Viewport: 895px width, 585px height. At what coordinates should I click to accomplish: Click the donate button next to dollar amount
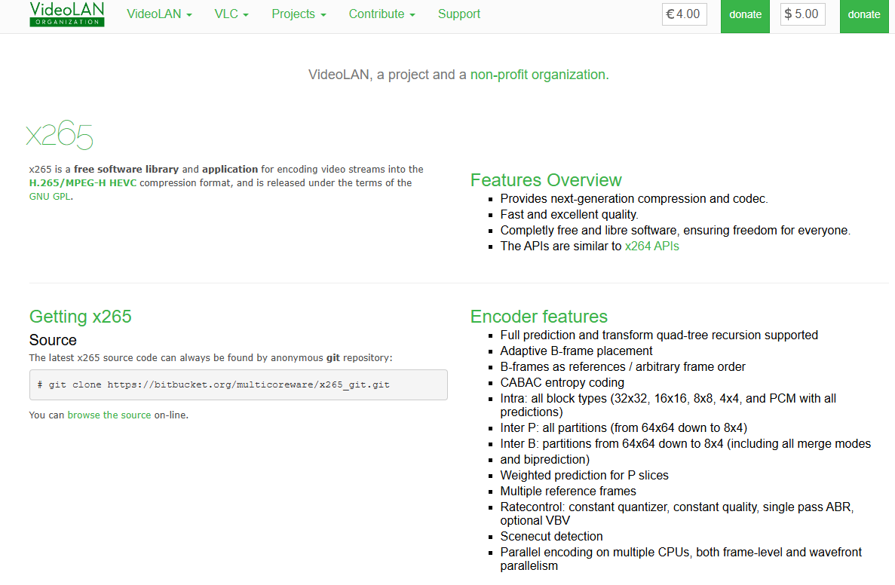[x=863, y=16]
